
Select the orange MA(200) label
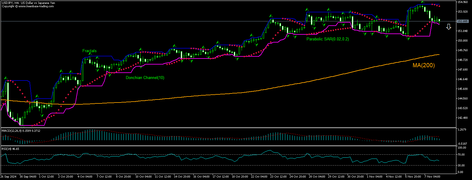pos(424,65)
